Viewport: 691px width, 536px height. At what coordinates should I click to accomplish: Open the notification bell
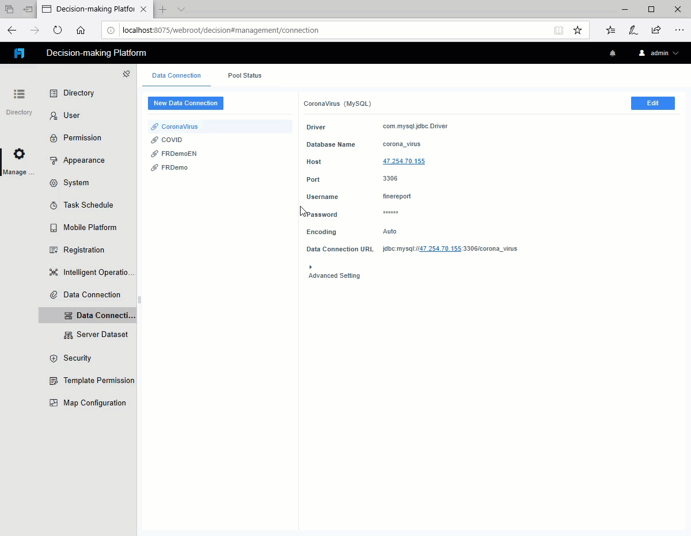612,52
